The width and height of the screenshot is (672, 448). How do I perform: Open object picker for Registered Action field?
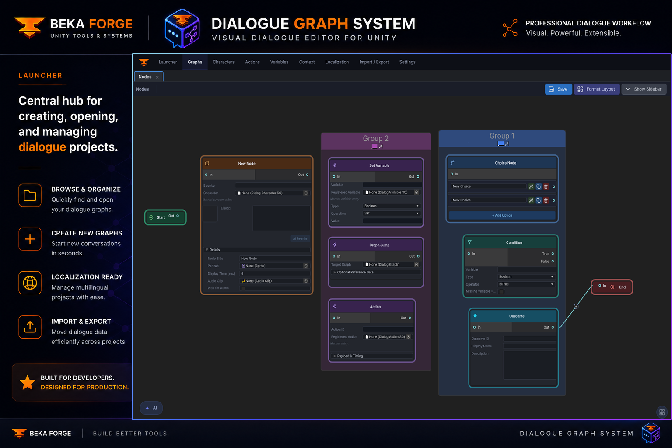(x=408, y=337)
